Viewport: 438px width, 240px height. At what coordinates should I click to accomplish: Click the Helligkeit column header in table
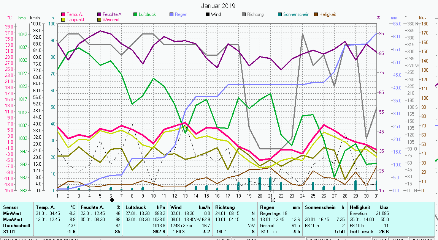click(360, 207)
